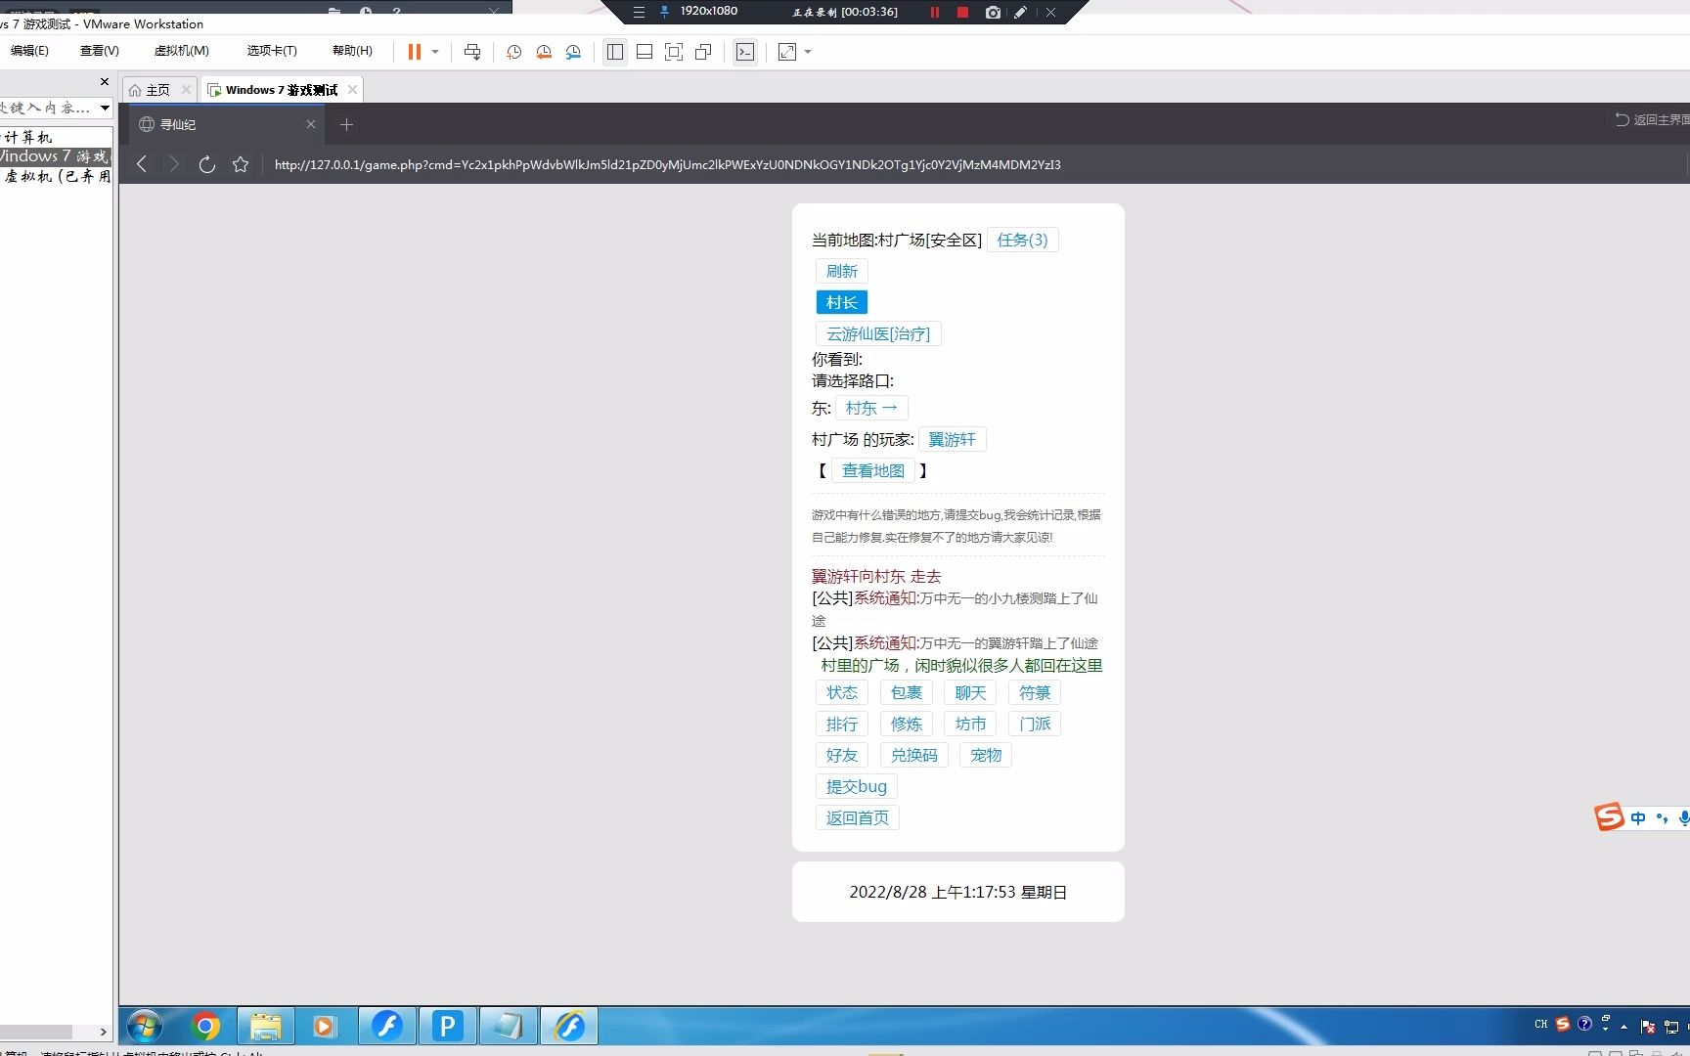The height and width of the screenshot is (1056, 1690).
Task: Take a snapshot of the virtual machine
Action: [513, 52]
